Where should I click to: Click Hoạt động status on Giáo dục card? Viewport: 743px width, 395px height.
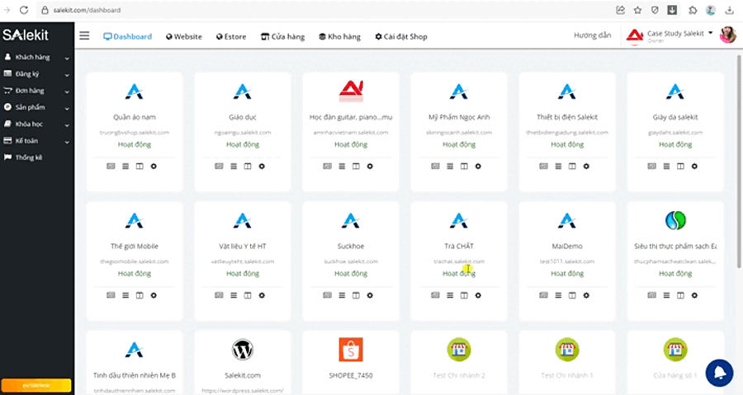tap(243, 144)
